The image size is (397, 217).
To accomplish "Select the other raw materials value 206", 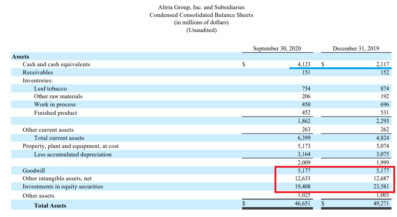I will (306, 96).
